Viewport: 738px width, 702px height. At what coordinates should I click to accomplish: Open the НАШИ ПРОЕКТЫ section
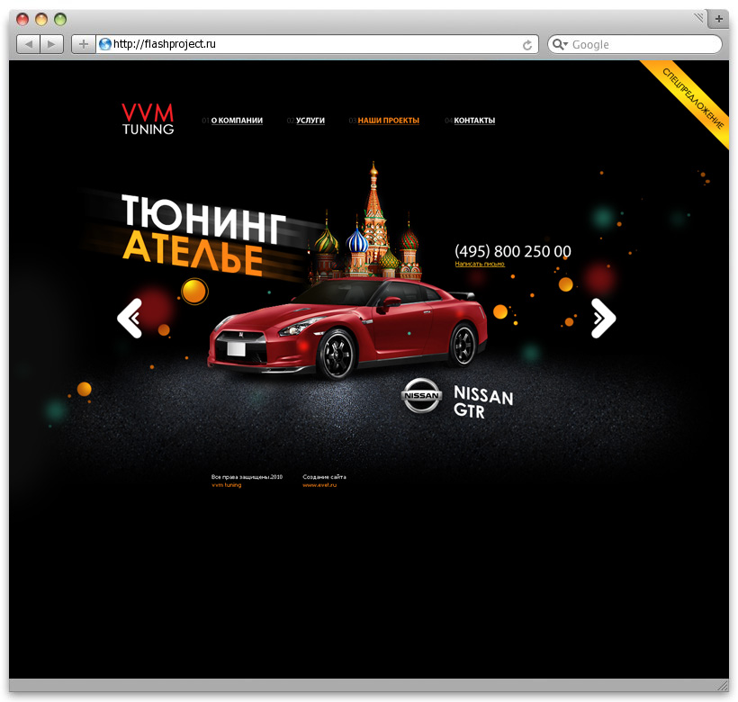(x=390, y=120)
